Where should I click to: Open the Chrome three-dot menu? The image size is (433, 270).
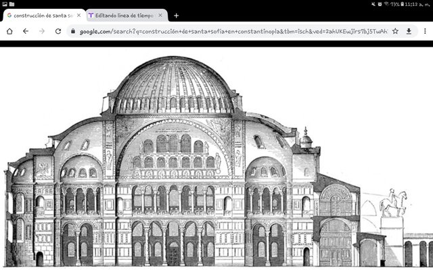425,31
